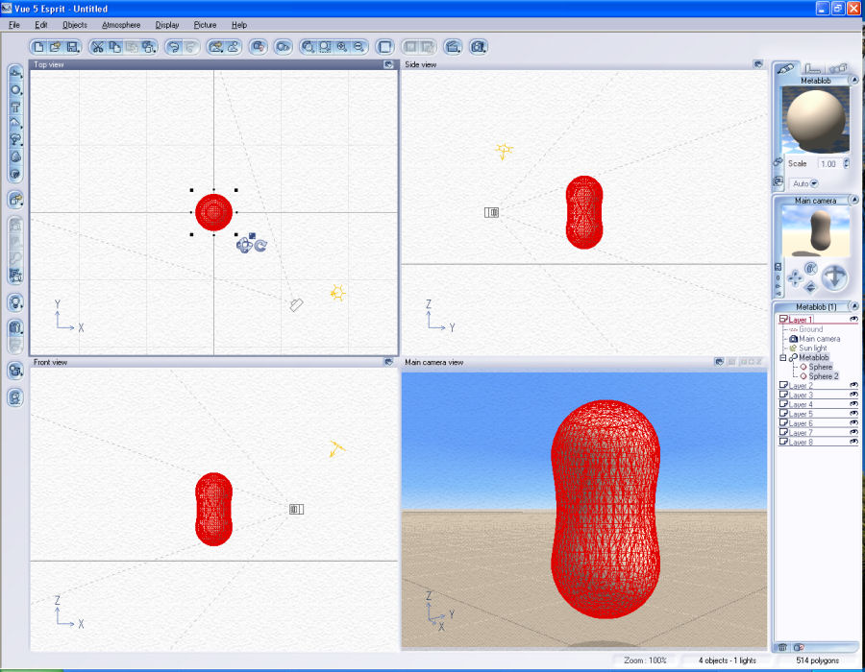Select Main camera in the layers tree
The height and width of the screenshot is (672, 865).
[819, 339]
